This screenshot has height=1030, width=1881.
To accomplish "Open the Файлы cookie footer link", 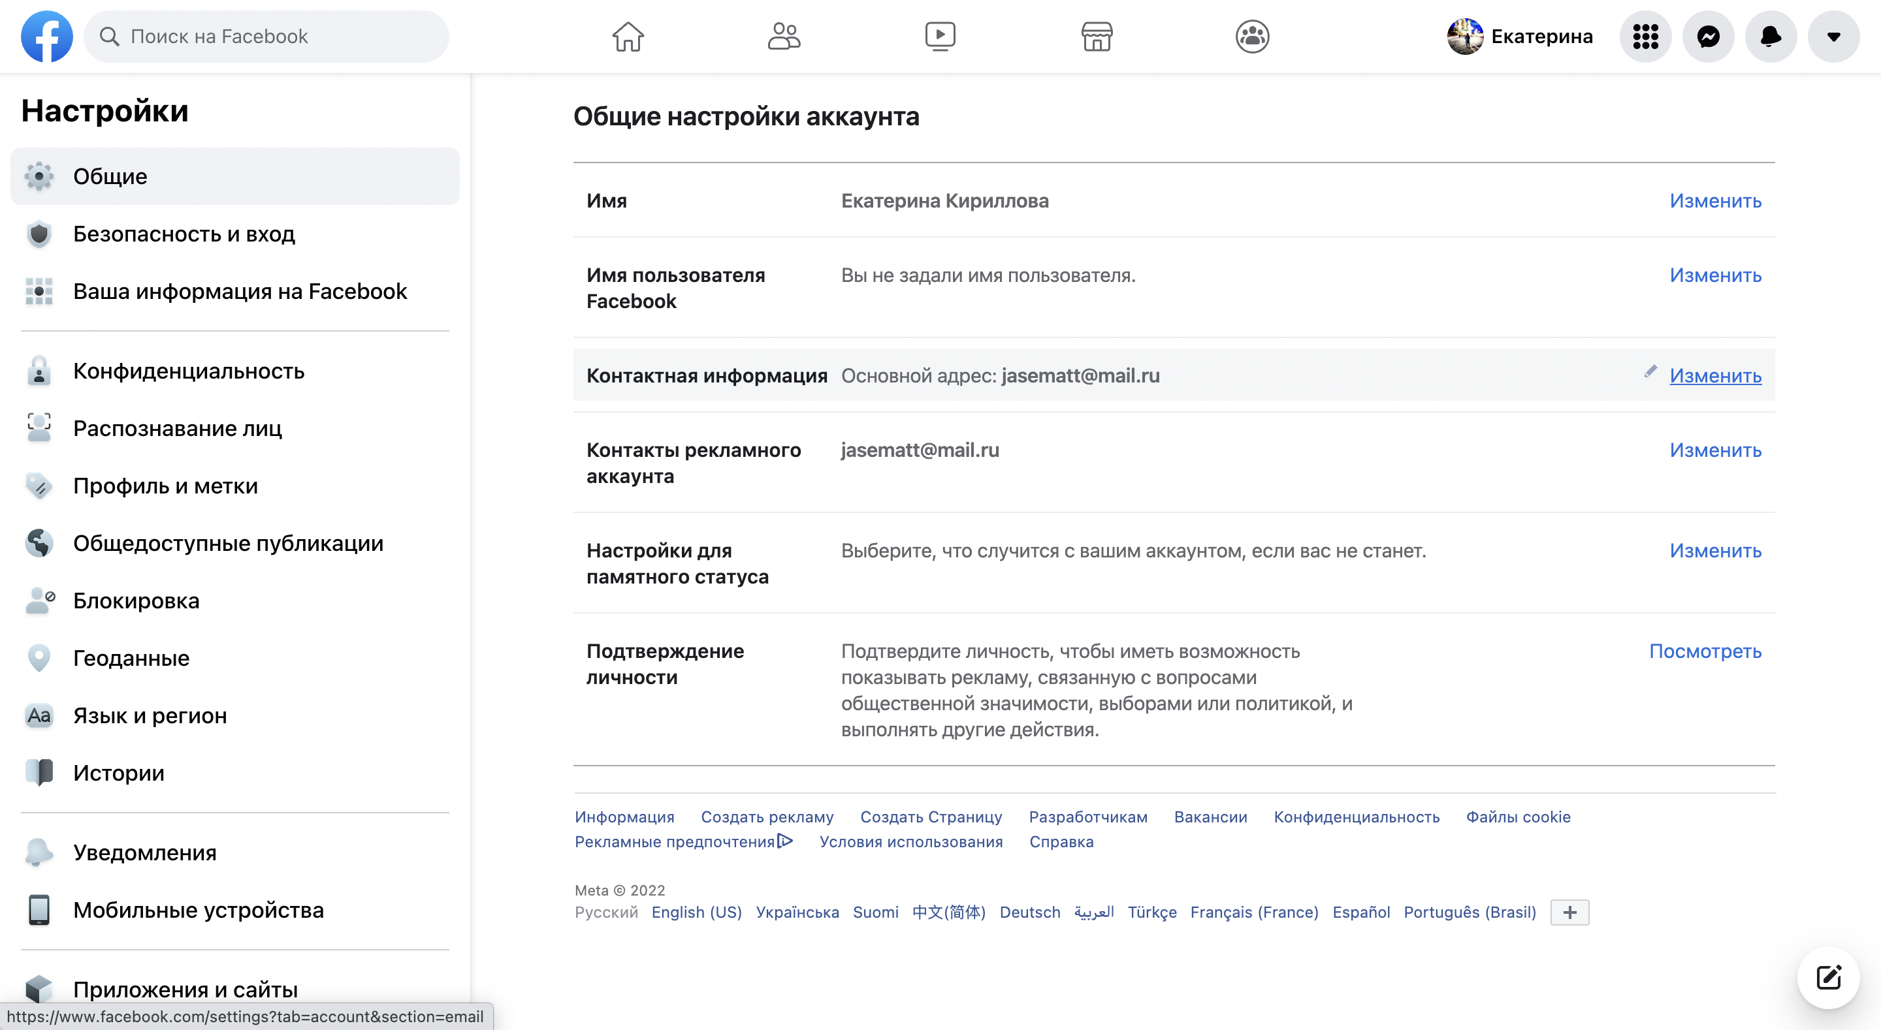I will pos(1518,817).
